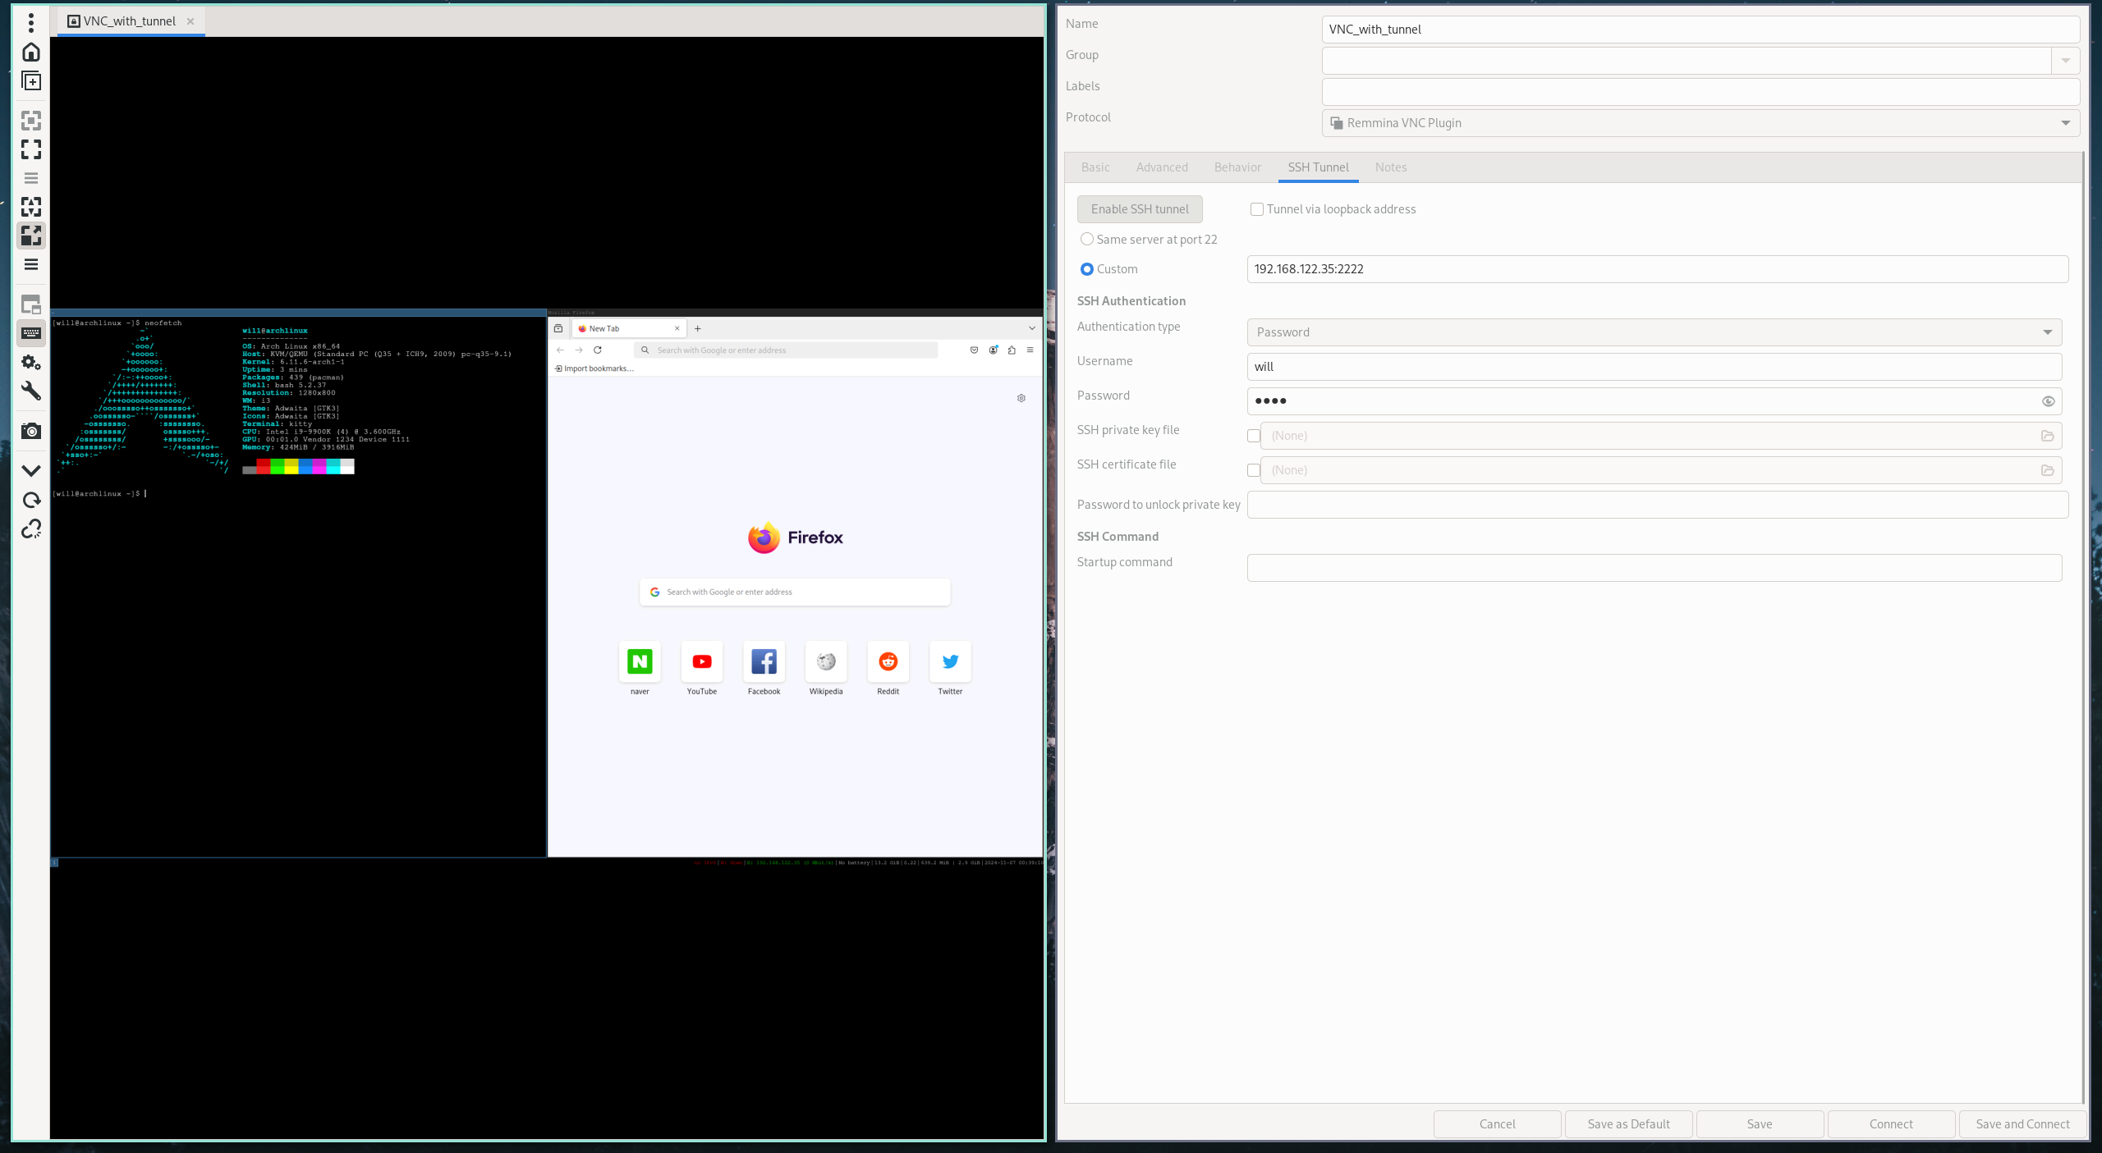Switch to the Advanced tab

click(x=1161, y=167)
